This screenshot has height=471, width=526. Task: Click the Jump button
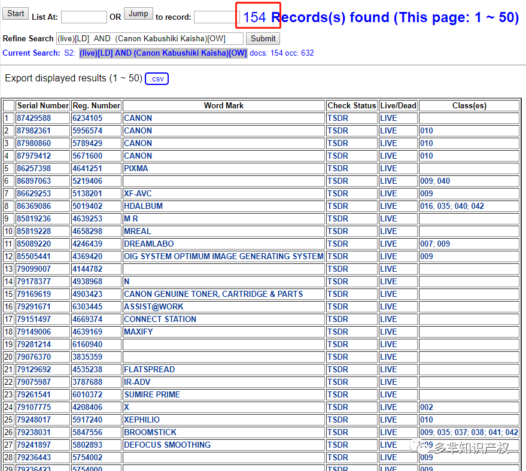click(138, 14)
